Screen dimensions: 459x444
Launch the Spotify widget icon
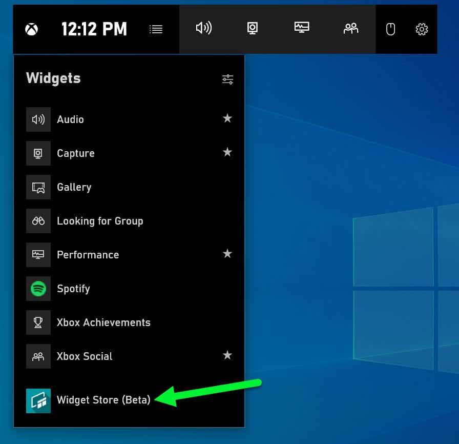coord(38,289)
